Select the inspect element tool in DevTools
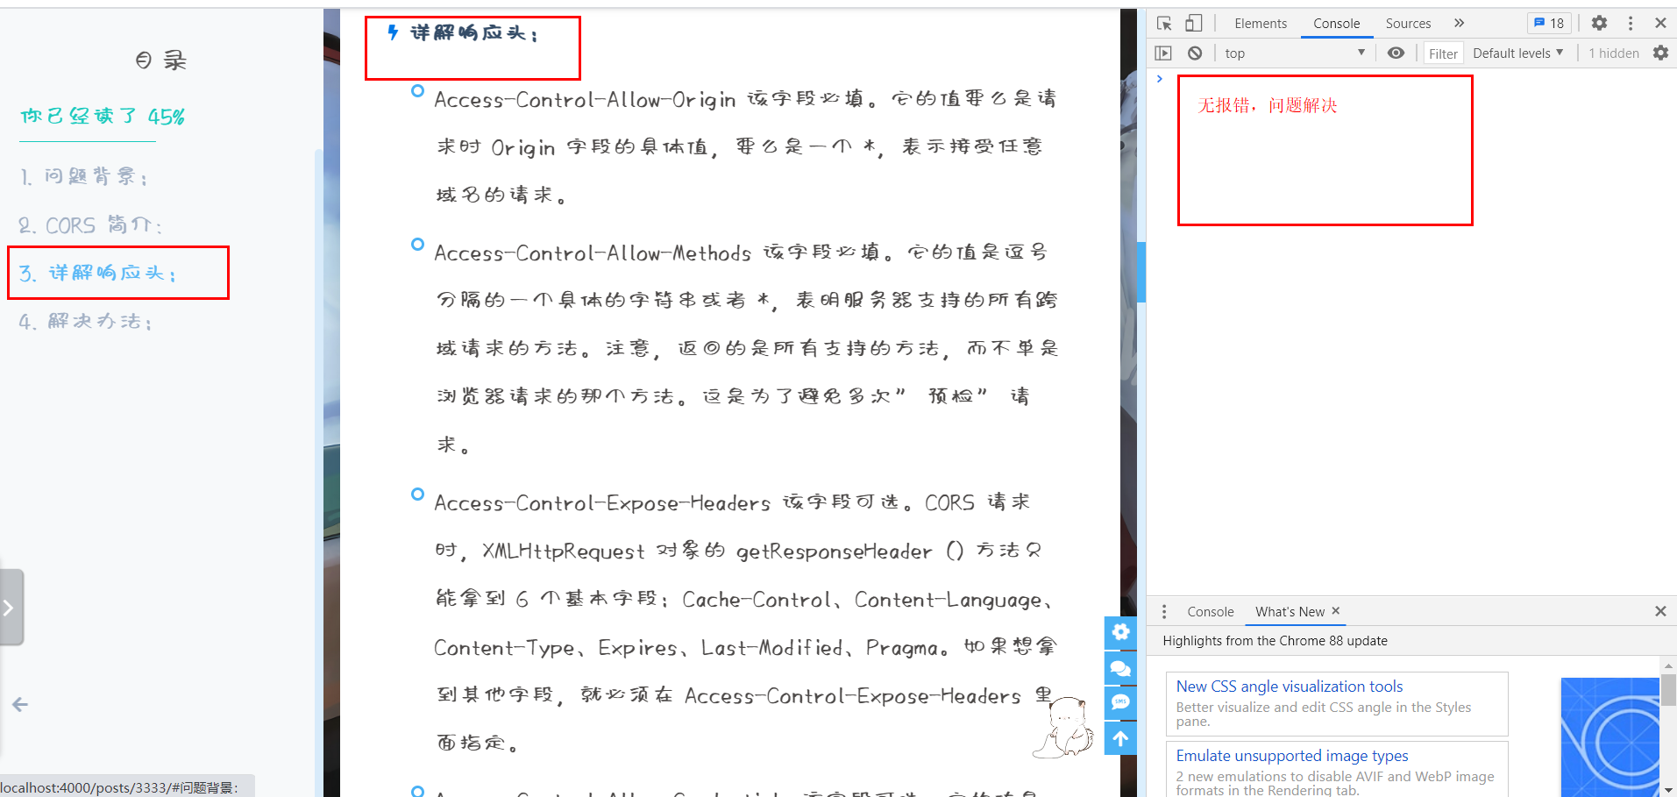Image resolution: width=1677 pixels, height=797 pixels. point(1163,23)
